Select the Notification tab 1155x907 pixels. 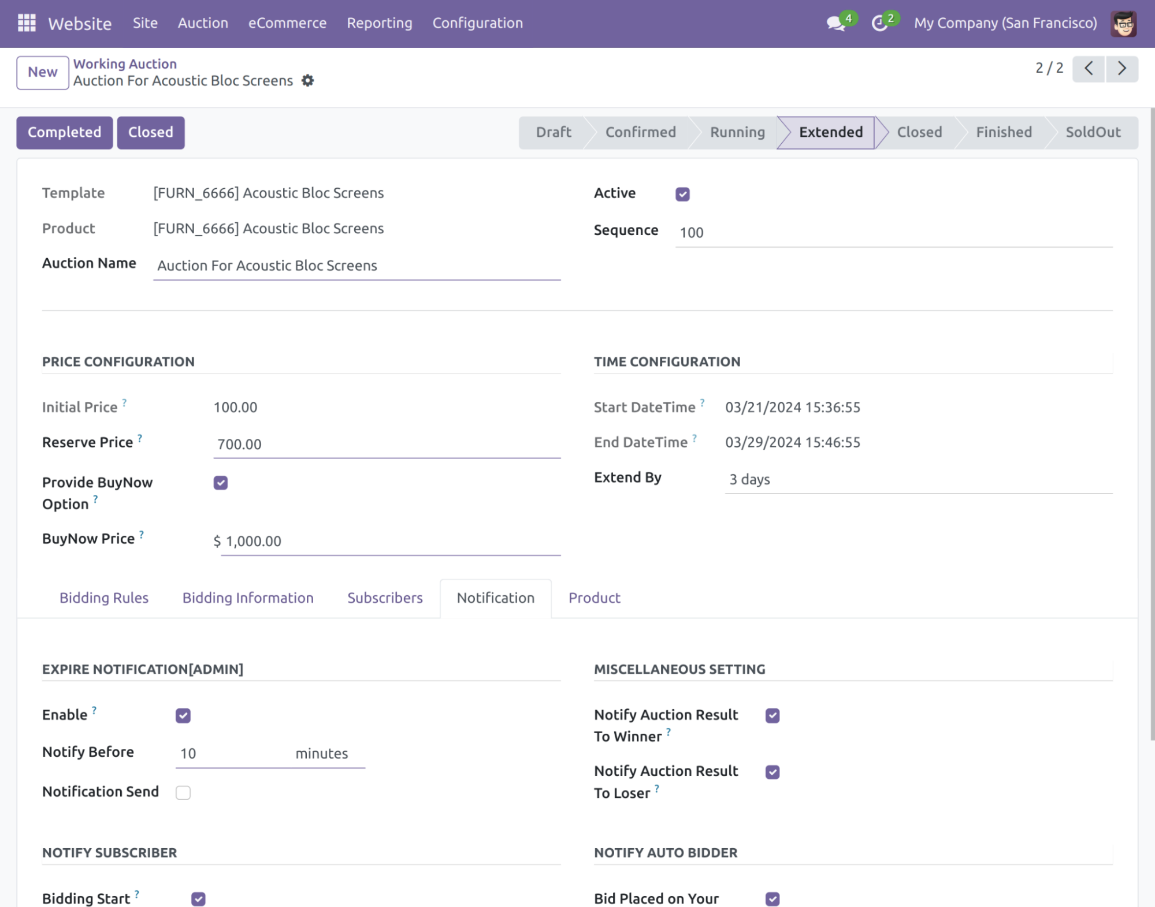(496, 598)
